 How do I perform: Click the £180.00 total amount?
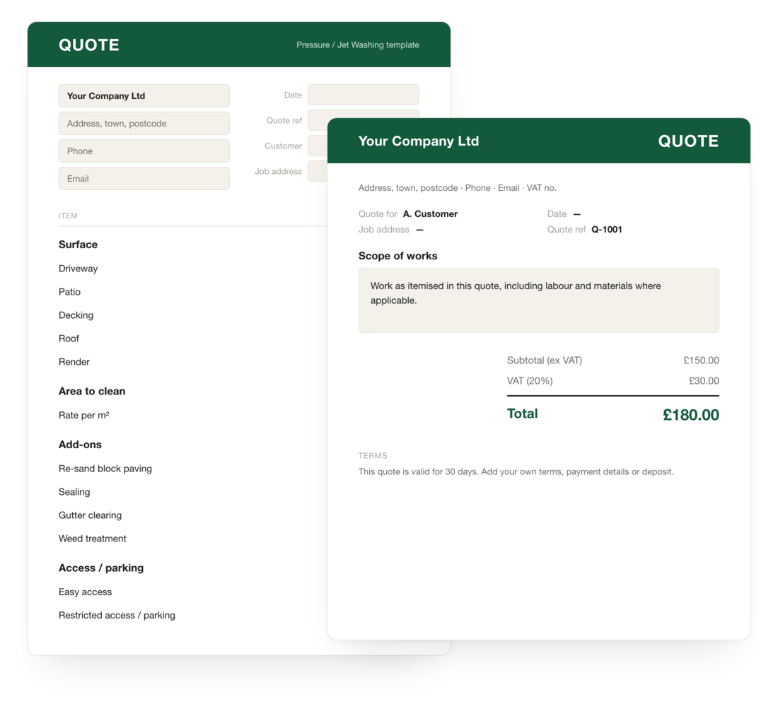coord(691,414)
